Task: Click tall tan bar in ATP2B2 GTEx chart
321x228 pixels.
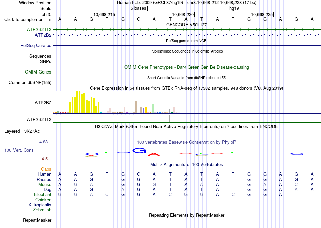Action: 137,107
